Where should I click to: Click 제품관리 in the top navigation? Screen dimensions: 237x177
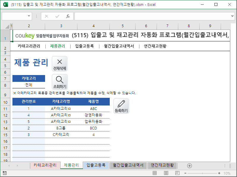[x=58, y=46]
